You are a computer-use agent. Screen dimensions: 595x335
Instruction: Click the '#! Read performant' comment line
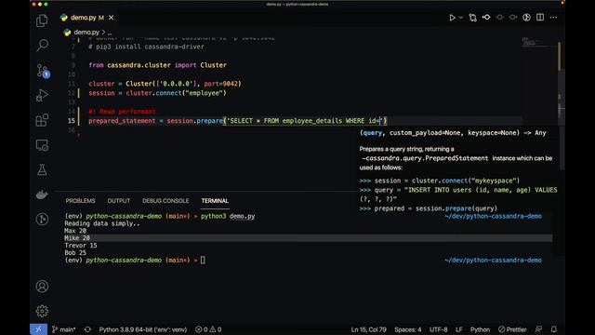pos(122,112)
